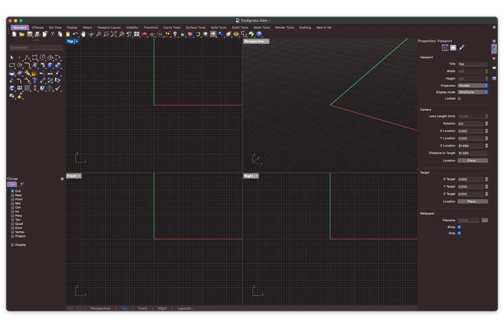The image size is (504, 330).
Task: Open the Layers panel icon on right sidebar
Action: coord(494,58)
